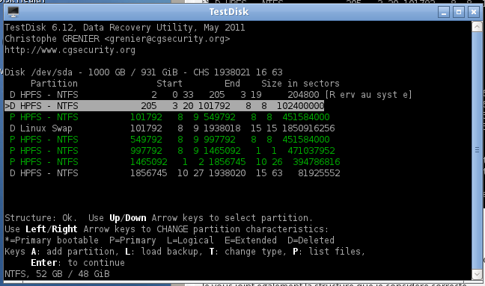Image resolution: width=485 pixels, height=286 pixels.
Task: Click the TestDisk 6.12 version header line
Action: pyautogui.click(x=125, y=28)
